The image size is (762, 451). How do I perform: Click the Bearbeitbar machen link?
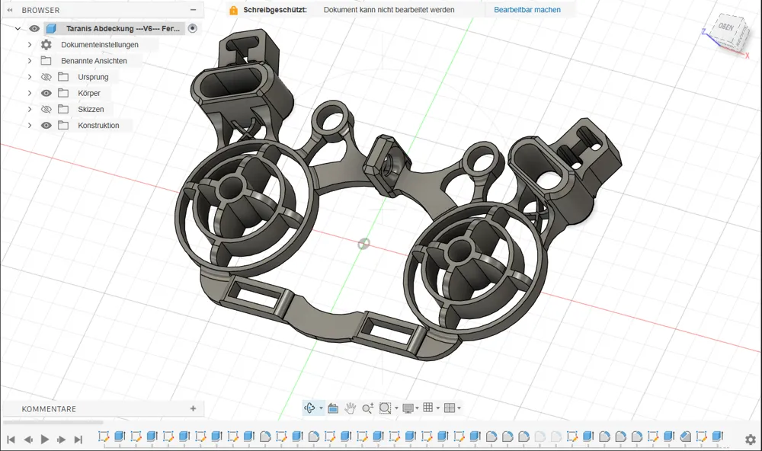pyautogui.click(x=527, y=10)
